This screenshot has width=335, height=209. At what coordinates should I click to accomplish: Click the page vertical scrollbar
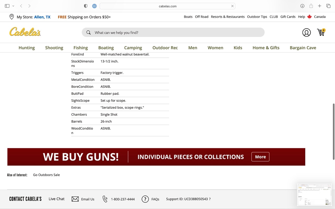click(x=333, y=131)
